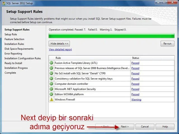
Task: Minimize the SQL Server 2012 Setup window
Action: (159, 2)
